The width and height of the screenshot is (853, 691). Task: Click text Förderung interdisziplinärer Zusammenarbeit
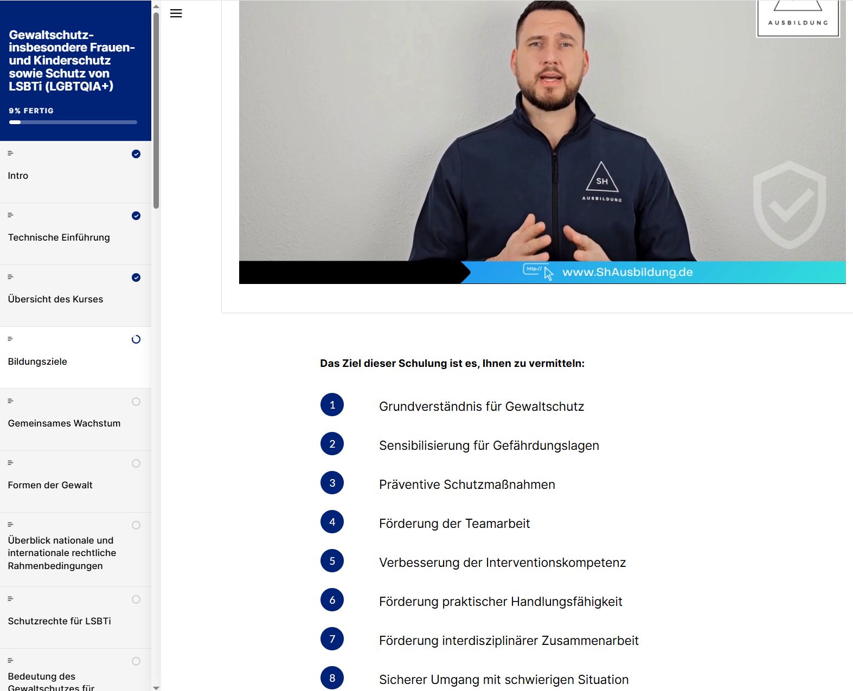(509, 641)
